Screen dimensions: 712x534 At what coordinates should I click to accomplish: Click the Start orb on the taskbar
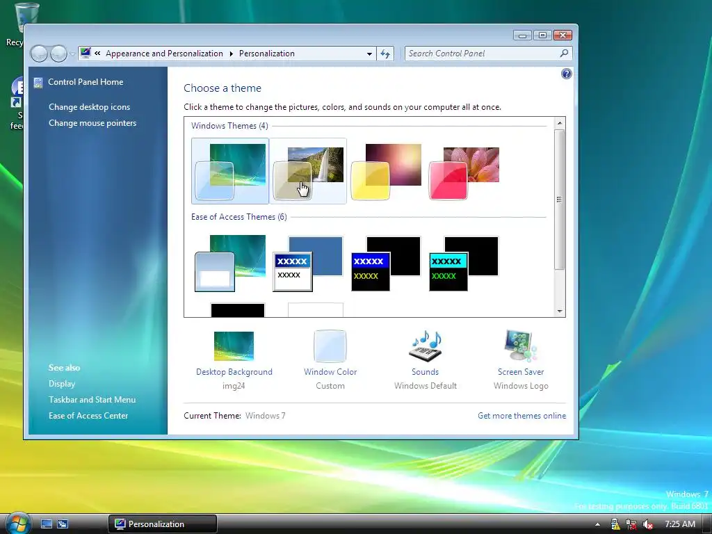coord(17,523)
